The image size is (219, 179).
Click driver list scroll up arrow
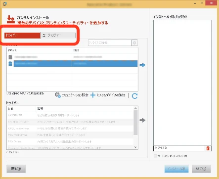click(135, 108)
